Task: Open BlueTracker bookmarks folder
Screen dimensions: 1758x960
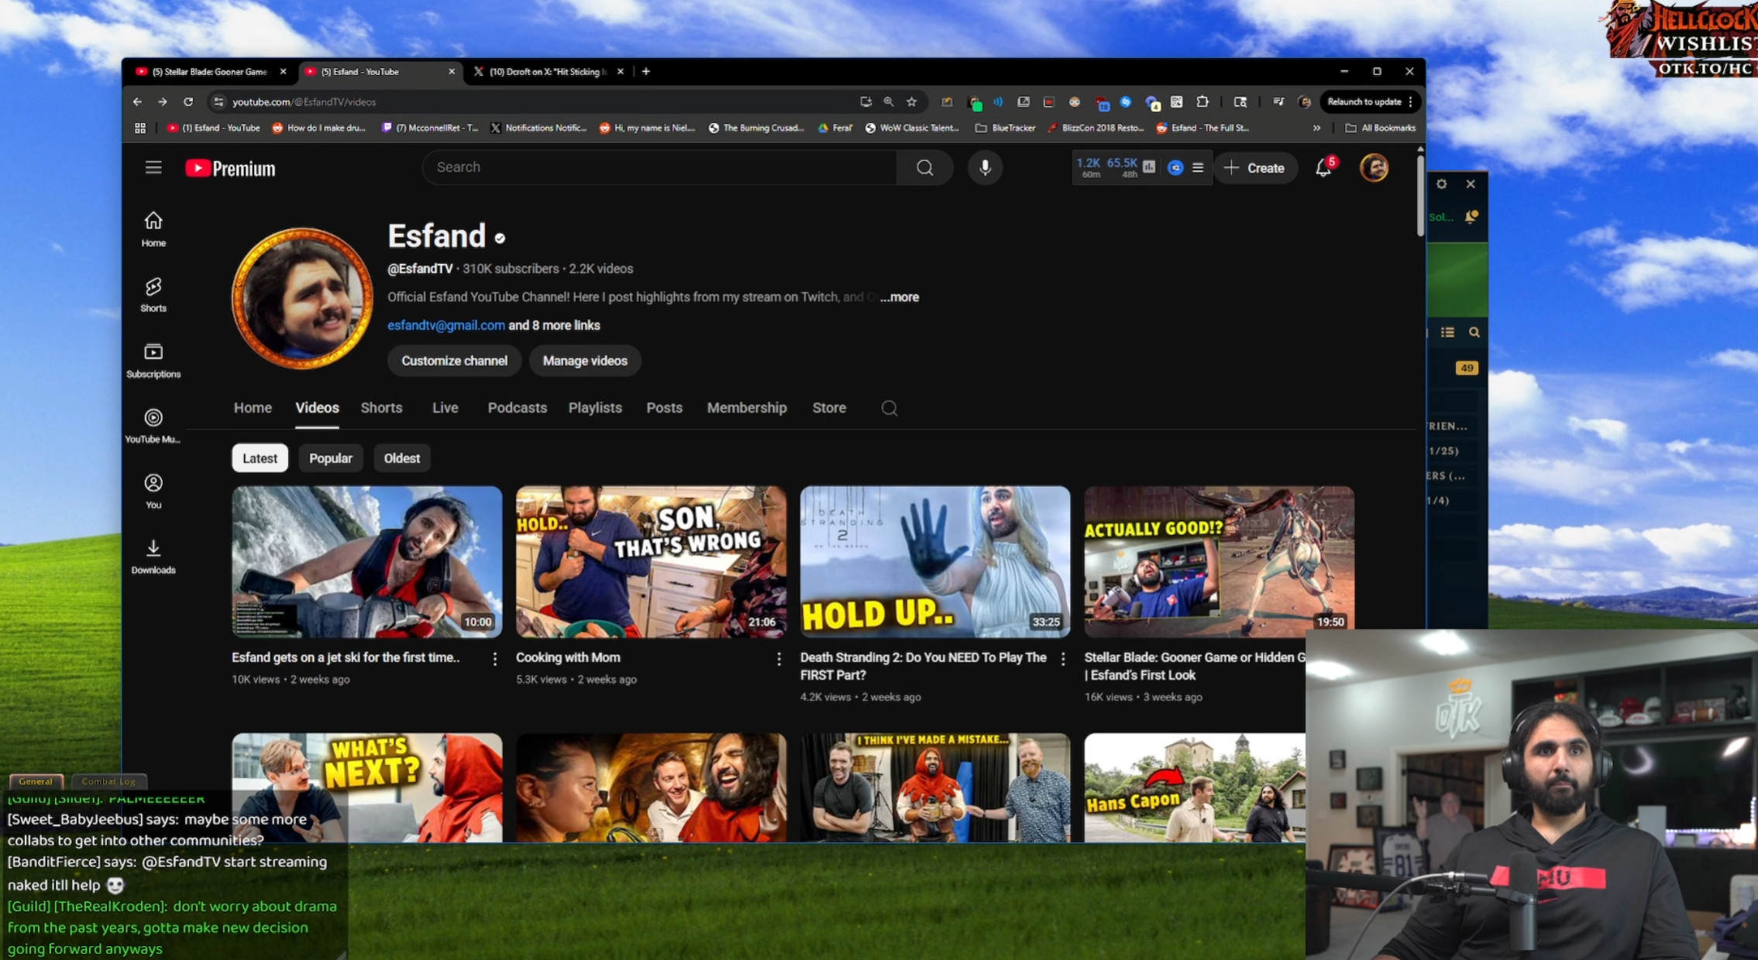Action: (1005, 129)
